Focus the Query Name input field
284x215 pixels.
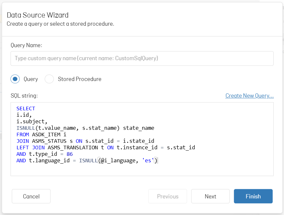[142, 59]
